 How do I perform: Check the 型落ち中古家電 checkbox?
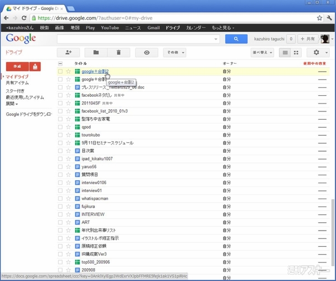[60, 119]
